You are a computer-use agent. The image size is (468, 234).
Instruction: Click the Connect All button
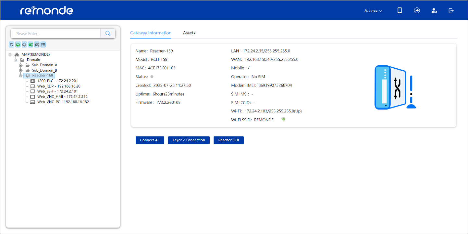150,140
